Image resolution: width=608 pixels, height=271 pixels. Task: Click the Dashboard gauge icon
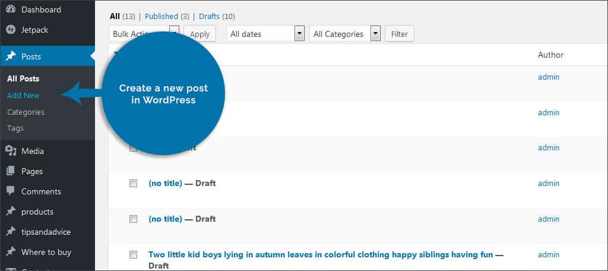(11, 10)
